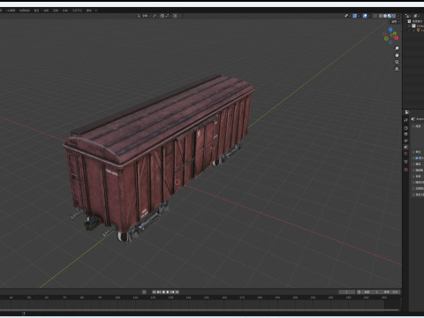
Task: Play animation in reverse
Action: 163,291
